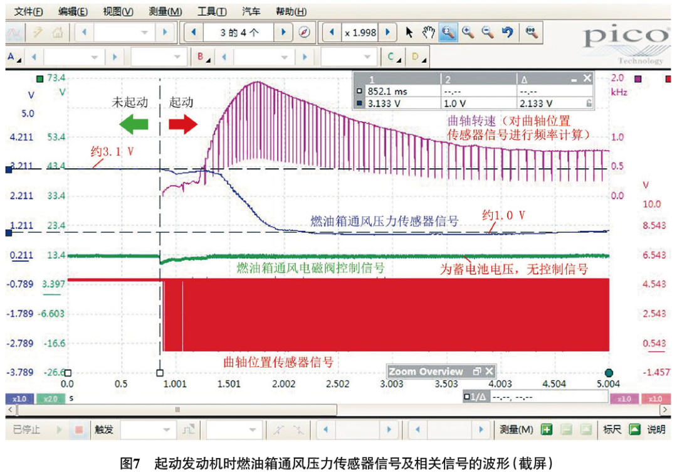Step timebase dropdown to next value

point(164,32)
